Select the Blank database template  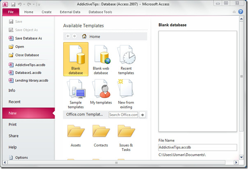[x=76, y=59]
